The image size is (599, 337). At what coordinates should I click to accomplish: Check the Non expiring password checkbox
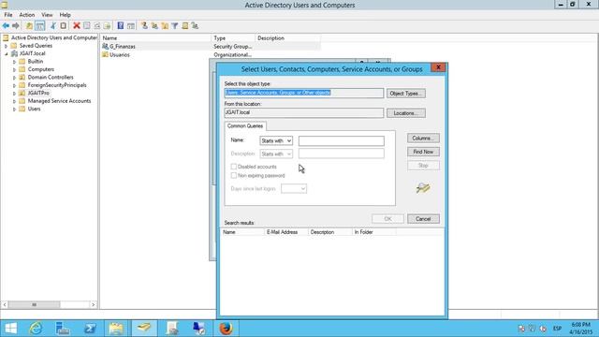pyautogui.click(x=234, y=175)
